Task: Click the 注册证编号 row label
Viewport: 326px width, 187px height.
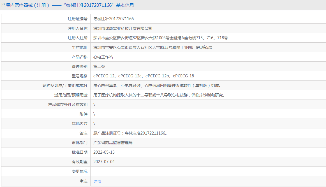Action: (x=78, y=19)
